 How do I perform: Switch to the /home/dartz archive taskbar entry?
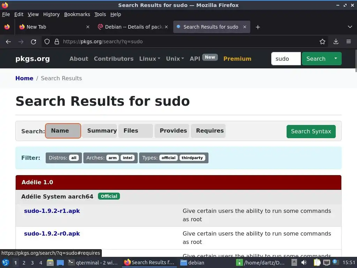click(x=260, y=263)
